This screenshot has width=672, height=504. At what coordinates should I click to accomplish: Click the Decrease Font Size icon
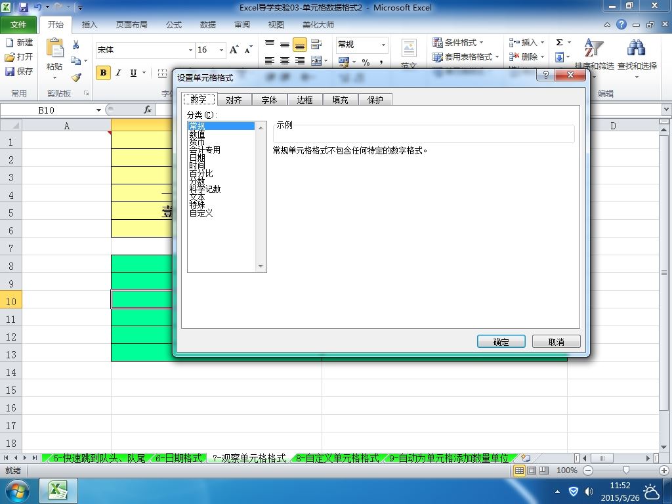click(249, 50)
